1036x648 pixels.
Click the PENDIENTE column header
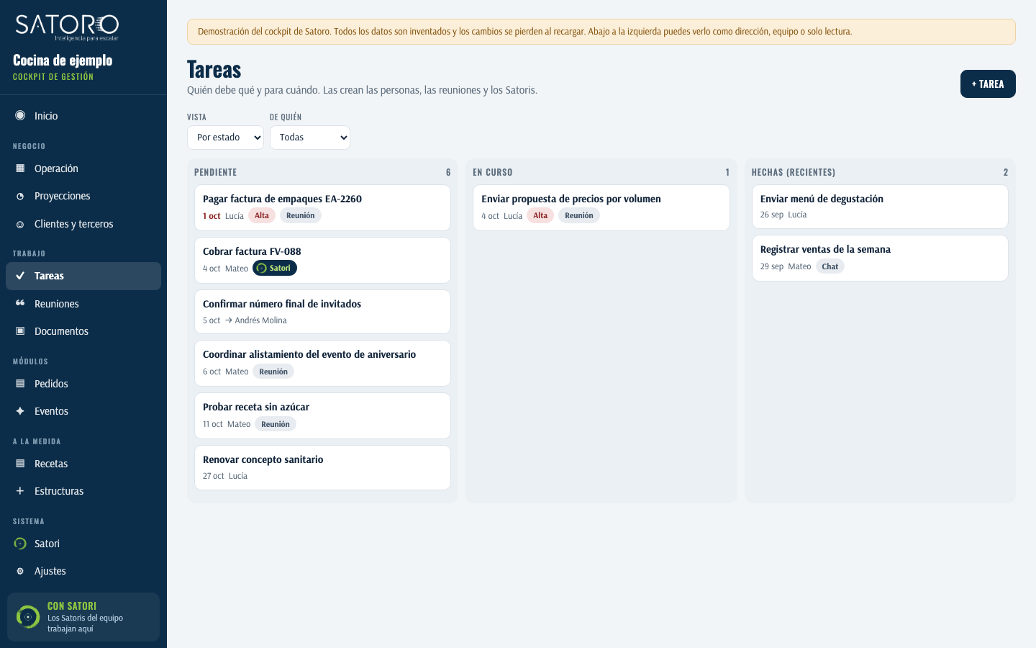[x=215, y=172]
